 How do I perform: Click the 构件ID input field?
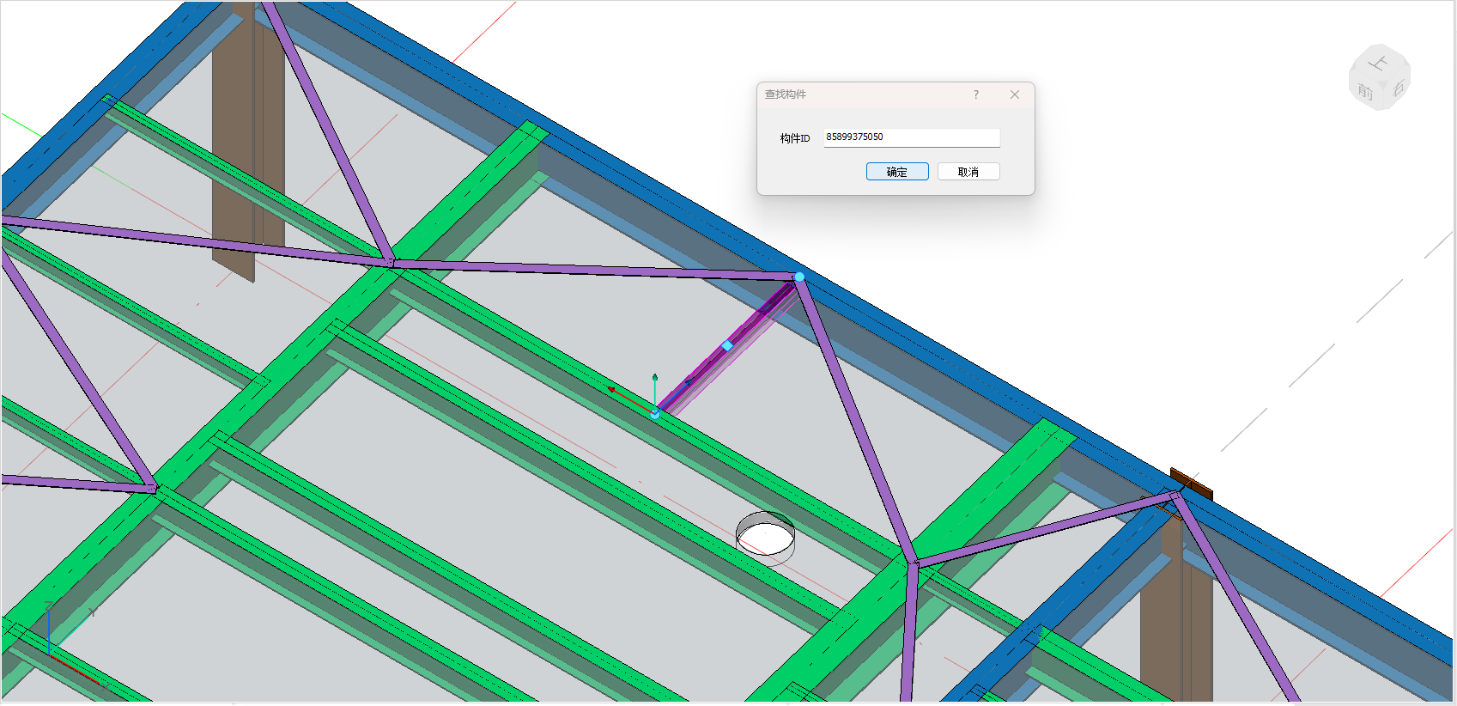pos(911,137)
